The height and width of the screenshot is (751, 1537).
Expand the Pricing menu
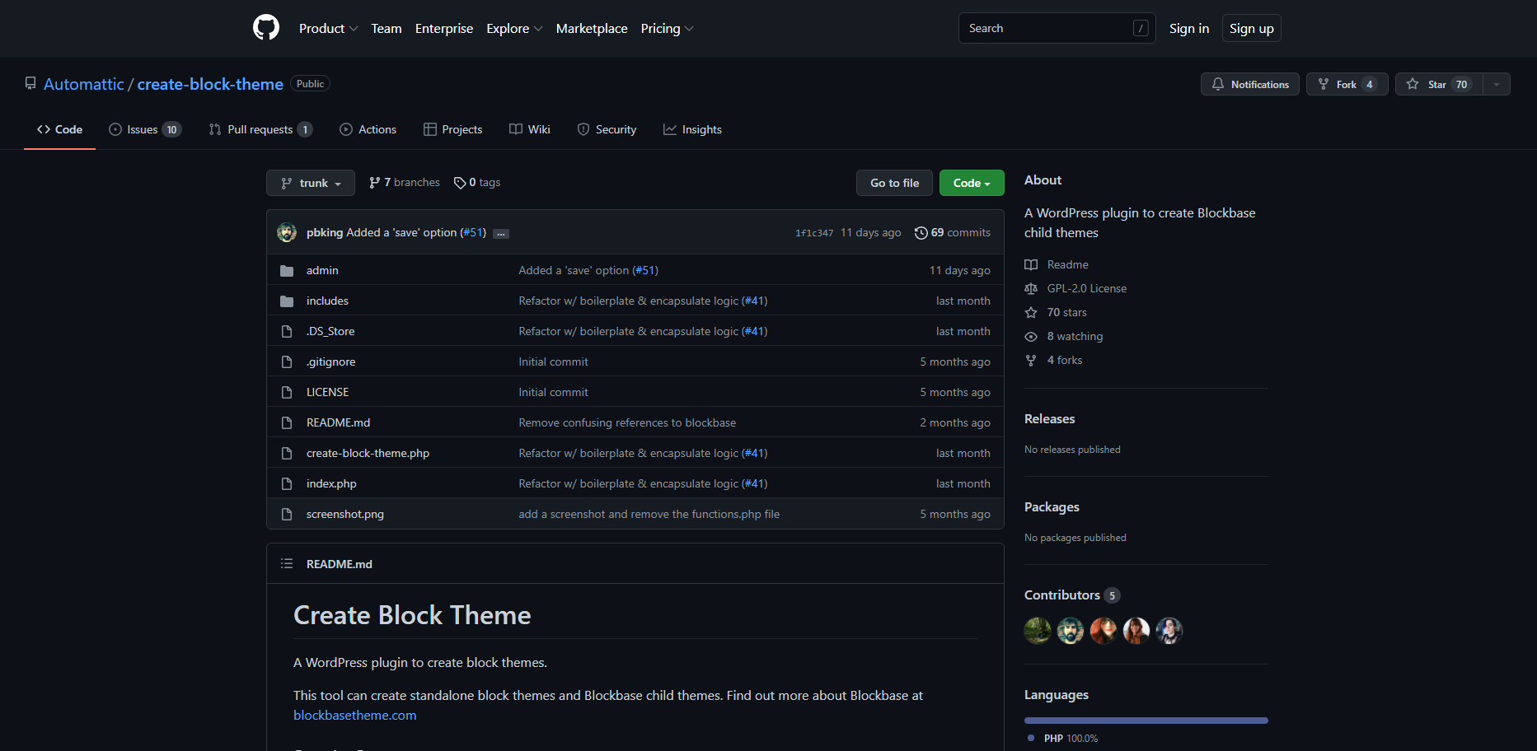click(x=667, y=28)
